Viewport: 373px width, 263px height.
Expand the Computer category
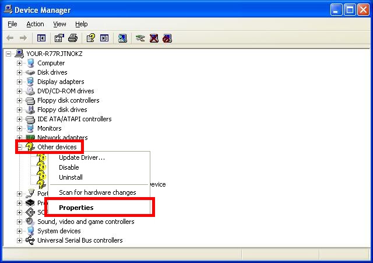point(19,63)
